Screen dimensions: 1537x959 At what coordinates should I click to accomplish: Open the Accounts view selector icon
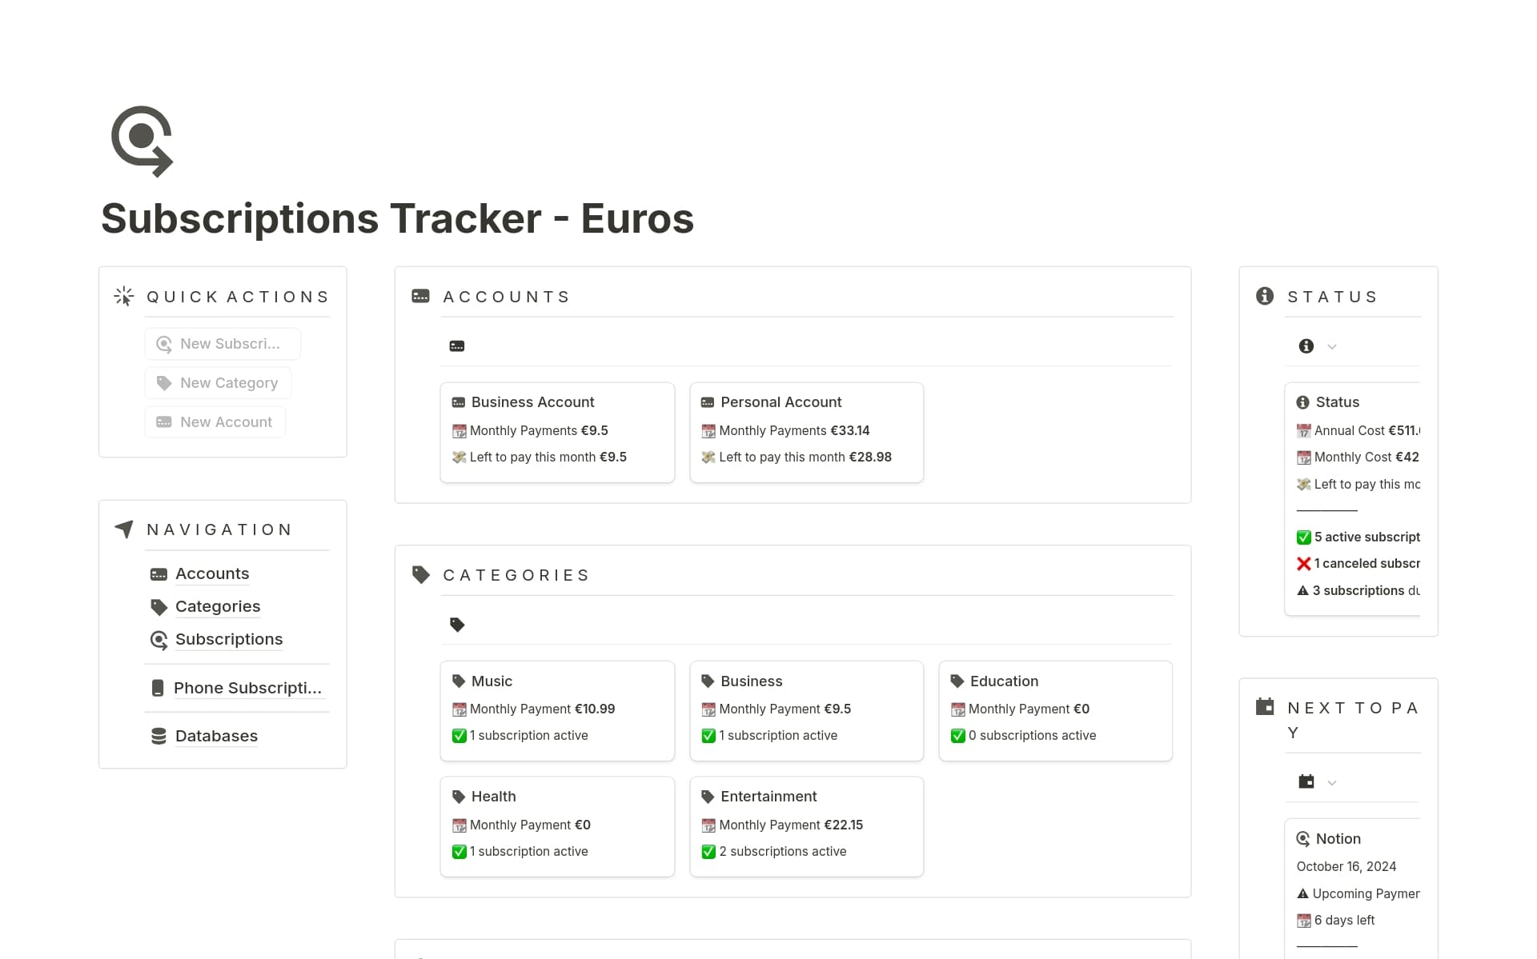pos(457,345)
